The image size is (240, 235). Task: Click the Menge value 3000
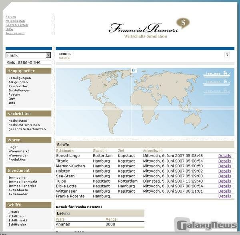click(x=110, y=224)
